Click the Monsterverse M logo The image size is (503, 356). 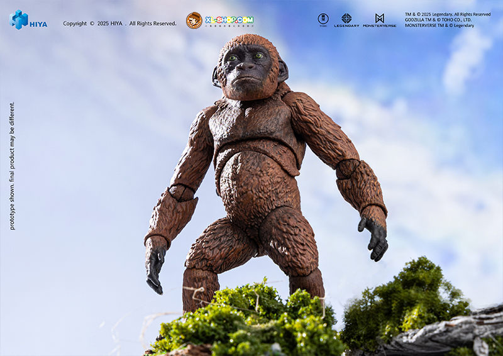379,18
